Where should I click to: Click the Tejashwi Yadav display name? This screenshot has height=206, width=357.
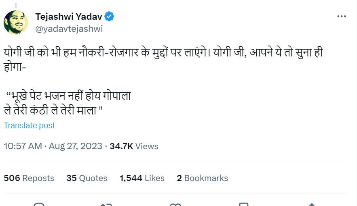pyautogui.click(x=69, y=17)
